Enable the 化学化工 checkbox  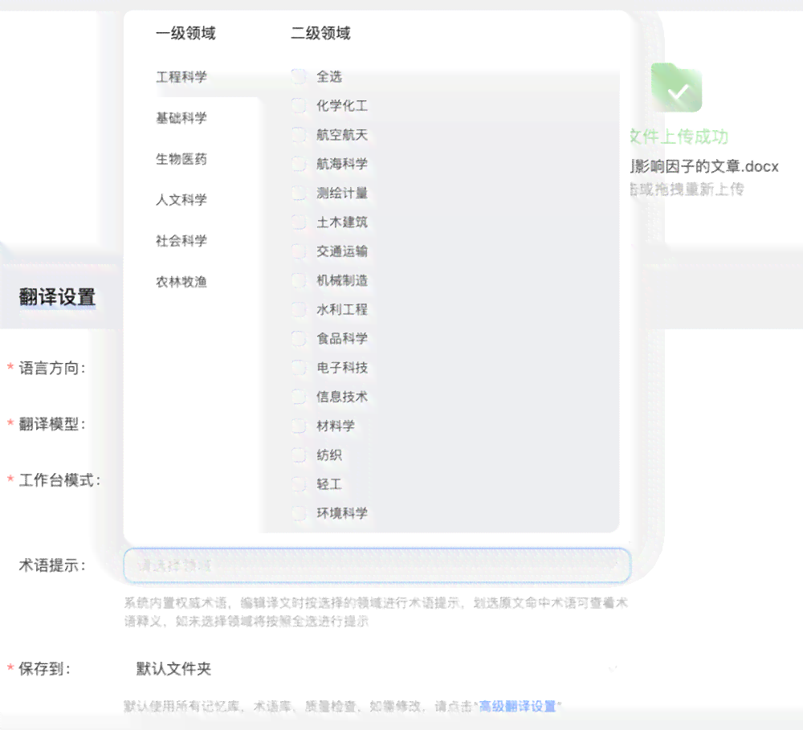[299, 105]
